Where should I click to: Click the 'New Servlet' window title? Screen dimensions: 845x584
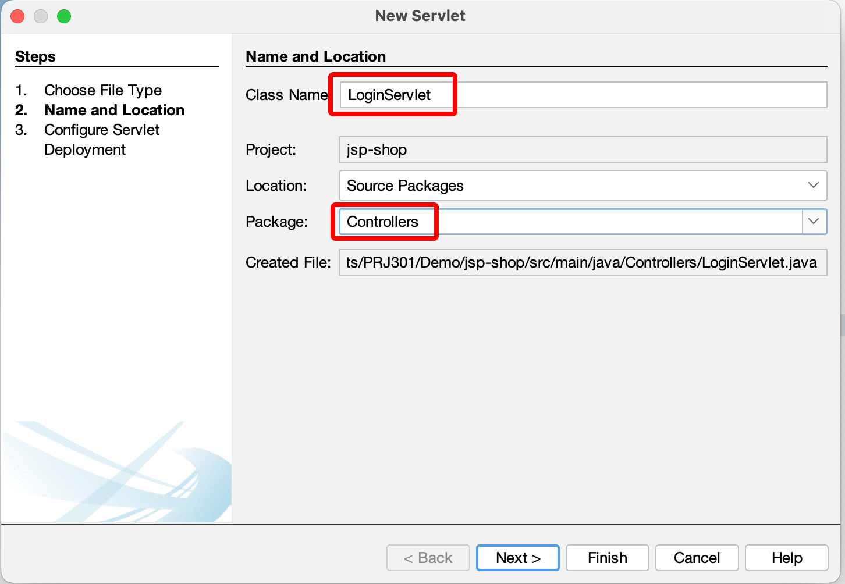(x=420, y=16)
